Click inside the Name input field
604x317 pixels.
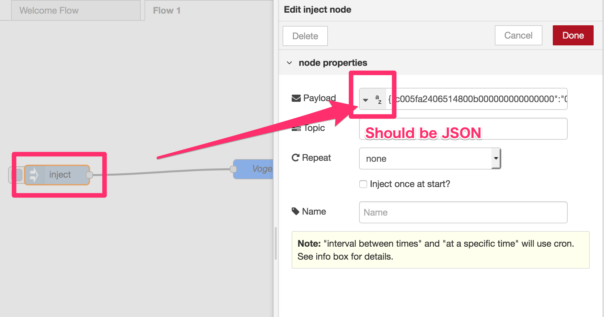coord(463,212)
